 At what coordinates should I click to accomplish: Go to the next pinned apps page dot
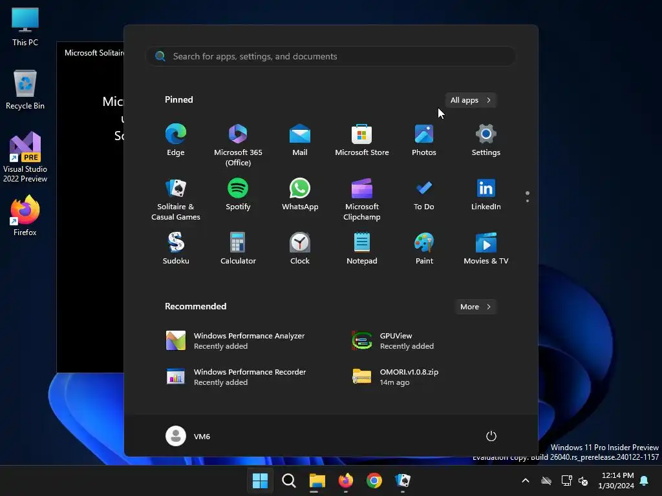pyautogui.click(x=528, y=201)
